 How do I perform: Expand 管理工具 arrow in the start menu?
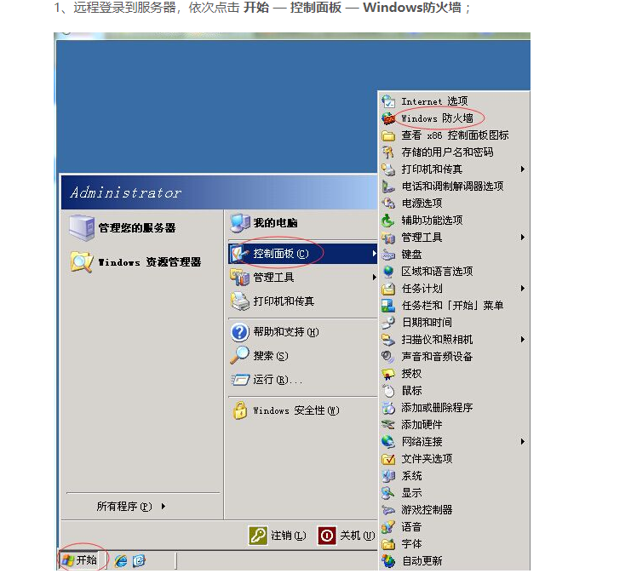[x=374, y=278]
